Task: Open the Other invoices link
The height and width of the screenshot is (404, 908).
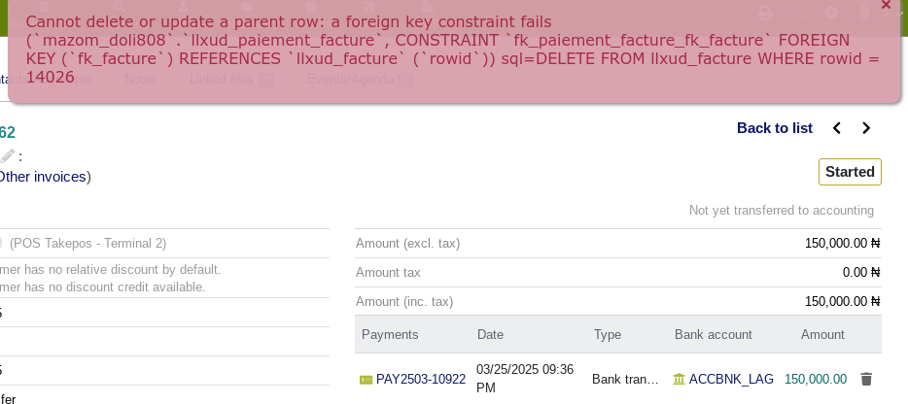Action: tap(43, 177)
